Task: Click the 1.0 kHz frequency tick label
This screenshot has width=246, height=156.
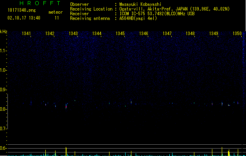Action: tap(3, 70)
